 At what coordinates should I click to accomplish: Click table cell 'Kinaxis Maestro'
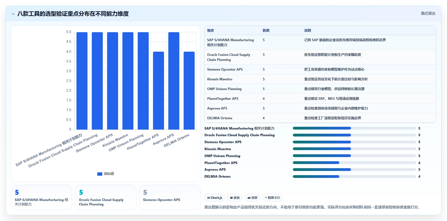tap(220, 79)
